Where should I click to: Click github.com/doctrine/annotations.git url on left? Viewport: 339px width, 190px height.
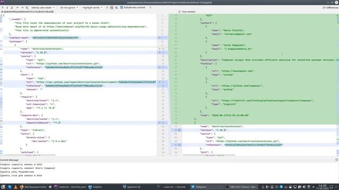coord(67,63)
